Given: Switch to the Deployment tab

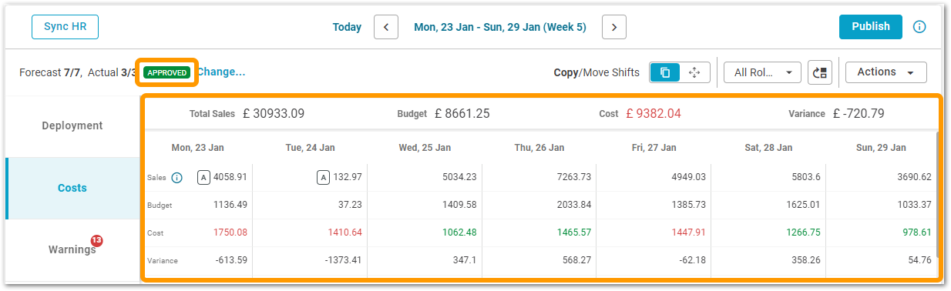Looking at the screenshot, I should tap(72, 125).
